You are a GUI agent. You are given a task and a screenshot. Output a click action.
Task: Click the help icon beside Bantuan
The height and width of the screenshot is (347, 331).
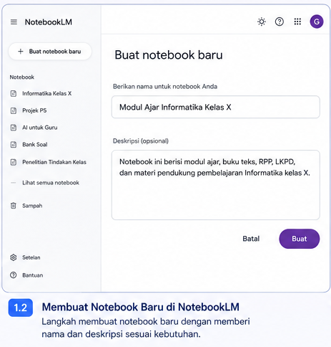[14, 275]
